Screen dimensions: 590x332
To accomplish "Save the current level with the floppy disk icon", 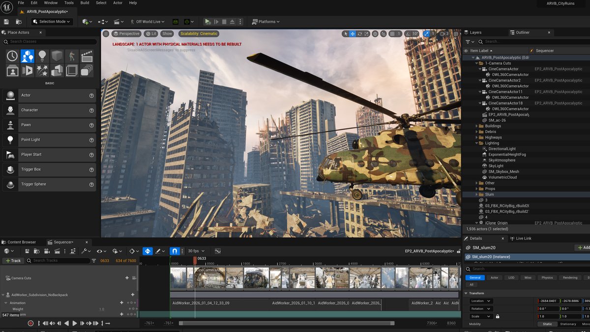I will [6, 22].
